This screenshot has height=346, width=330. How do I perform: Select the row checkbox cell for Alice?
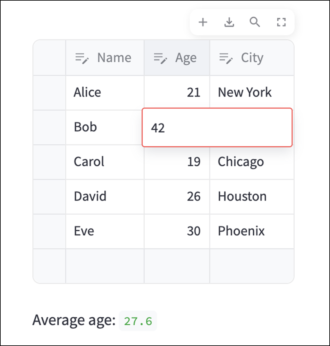point(50,93)
